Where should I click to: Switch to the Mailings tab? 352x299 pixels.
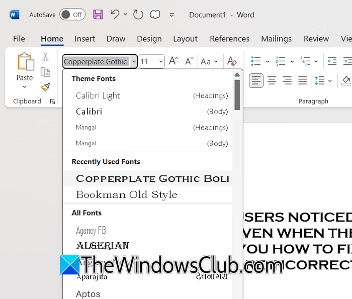point(277,39)
